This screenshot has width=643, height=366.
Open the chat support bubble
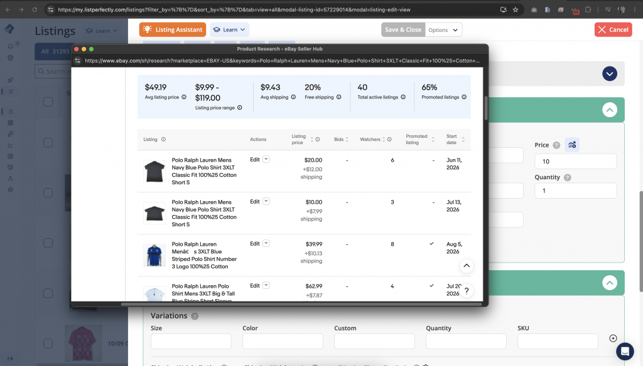point(625,351)
